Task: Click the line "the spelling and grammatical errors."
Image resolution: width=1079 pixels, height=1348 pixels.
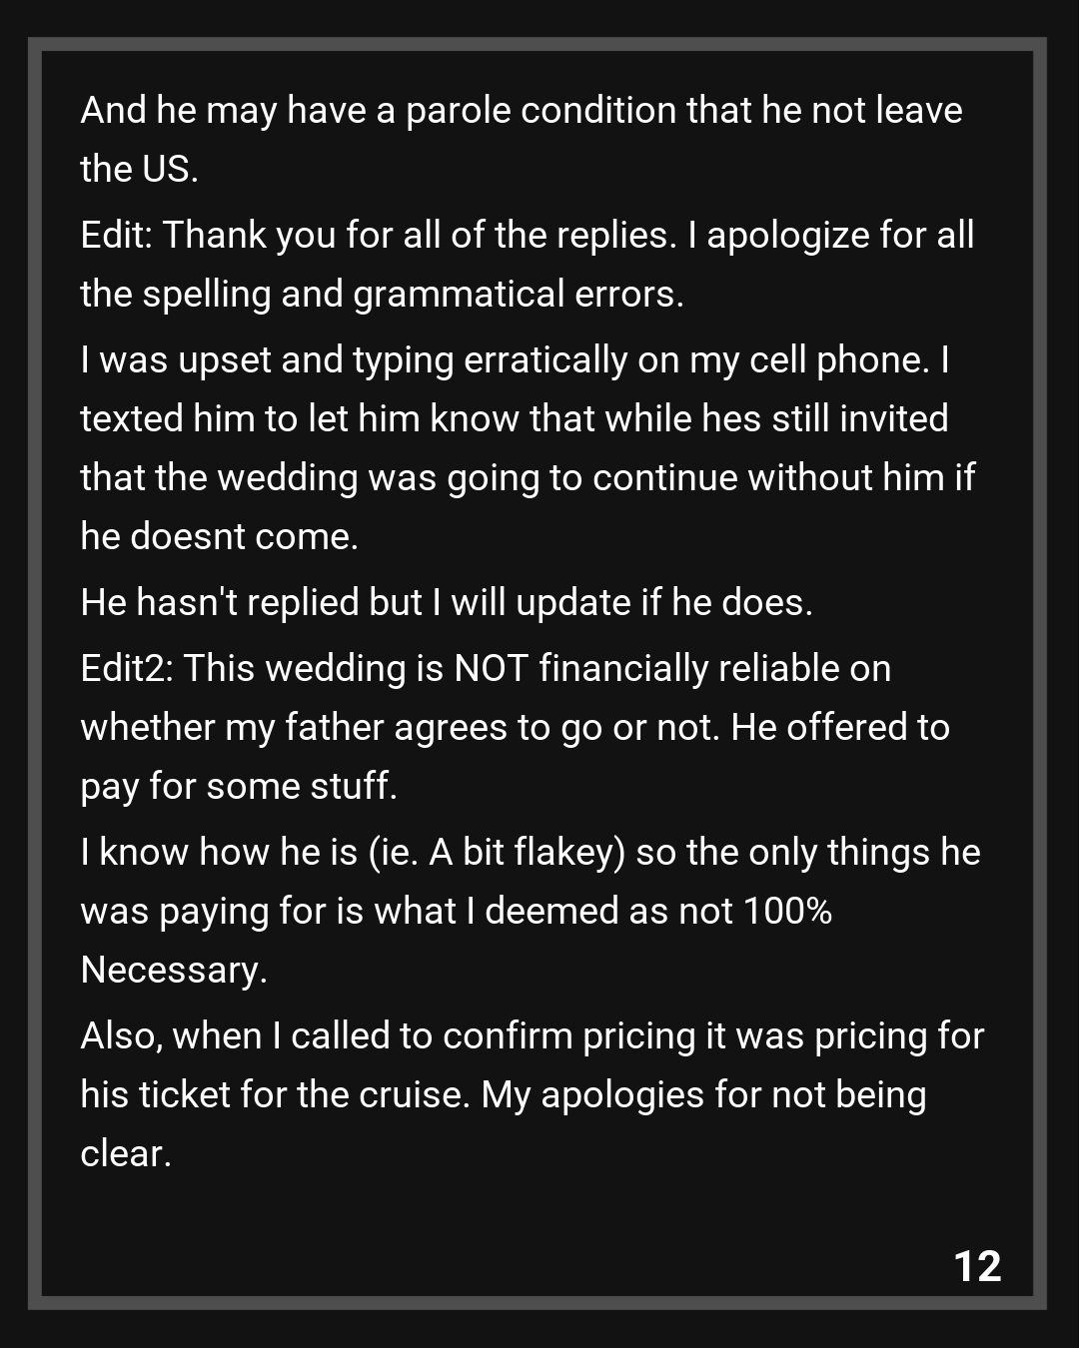Action: (x=382, y=294)
